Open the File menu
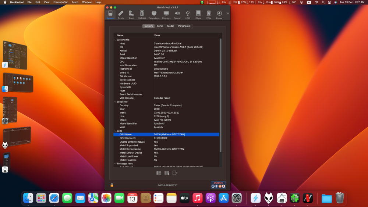 [29, 2]
